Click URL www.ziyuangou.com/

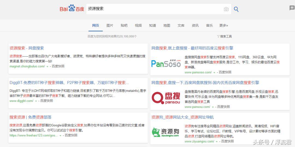click(x=199, y=141)
